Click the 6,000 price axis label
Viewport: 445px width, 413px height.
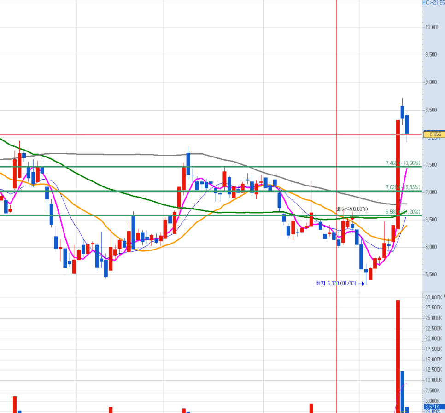coord(431,247)
